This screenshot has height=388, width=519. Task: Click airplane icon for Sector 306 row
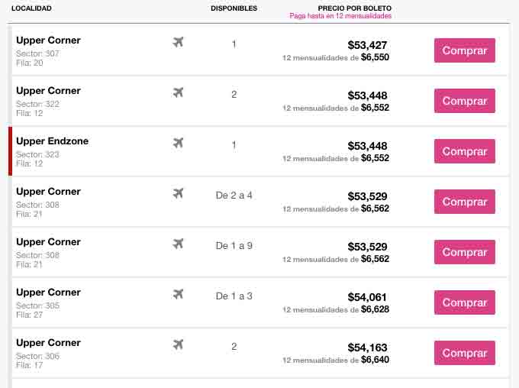tap(178, 344)
